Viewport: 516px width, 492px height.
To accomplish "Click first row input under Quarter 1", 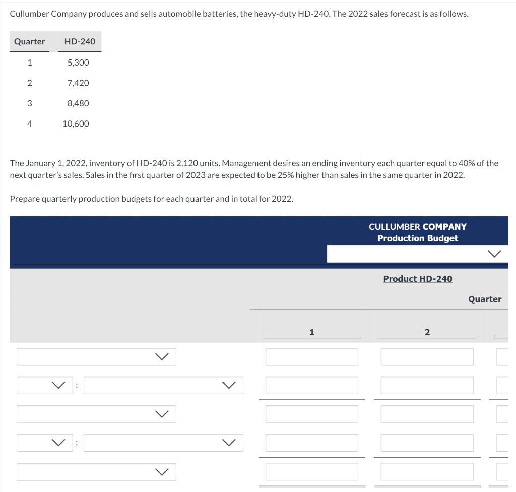I will (312, 357).
